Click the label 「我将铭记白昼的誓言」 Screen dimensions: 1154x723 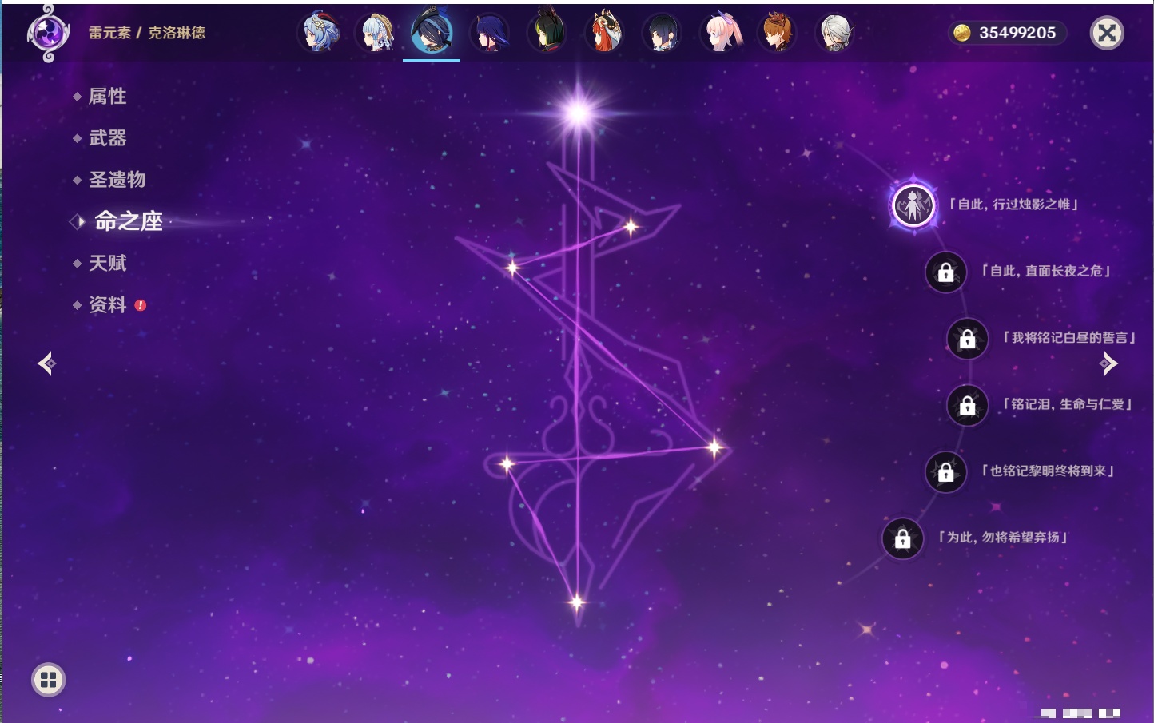[1069, 337]
